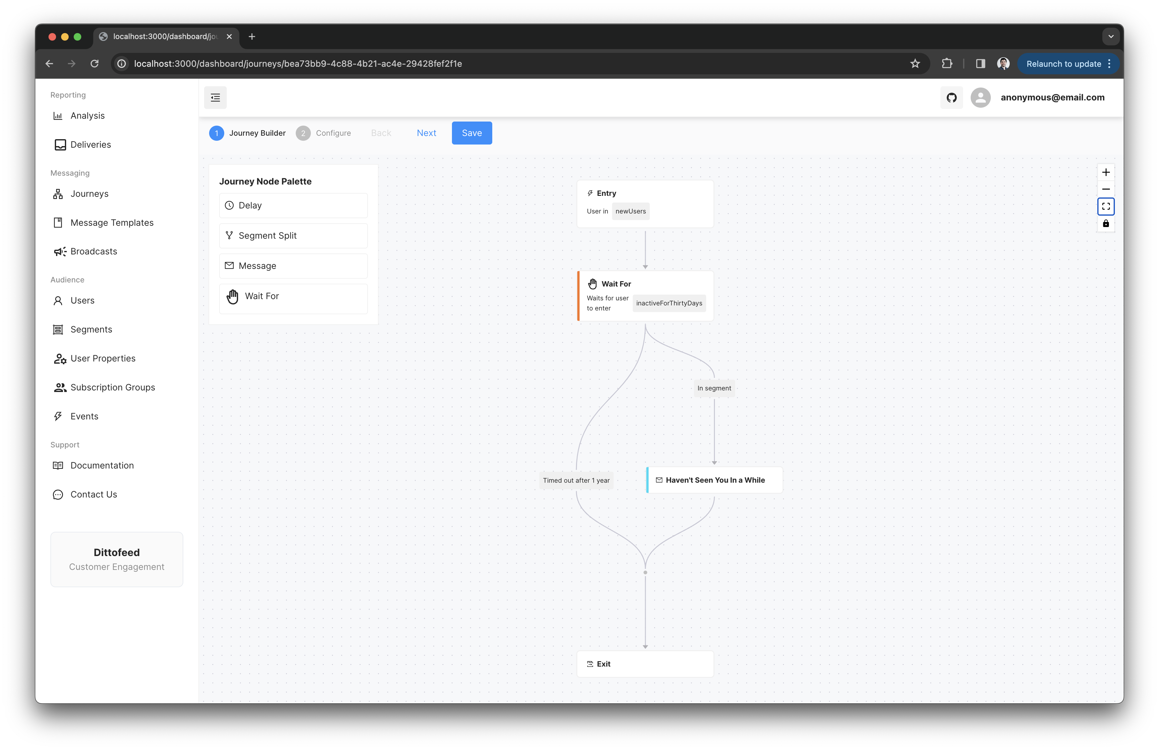Collapse the sidebar with the menu toggle icon
The width and height of the screenshot is (1159, 750).
coord(215,97)
